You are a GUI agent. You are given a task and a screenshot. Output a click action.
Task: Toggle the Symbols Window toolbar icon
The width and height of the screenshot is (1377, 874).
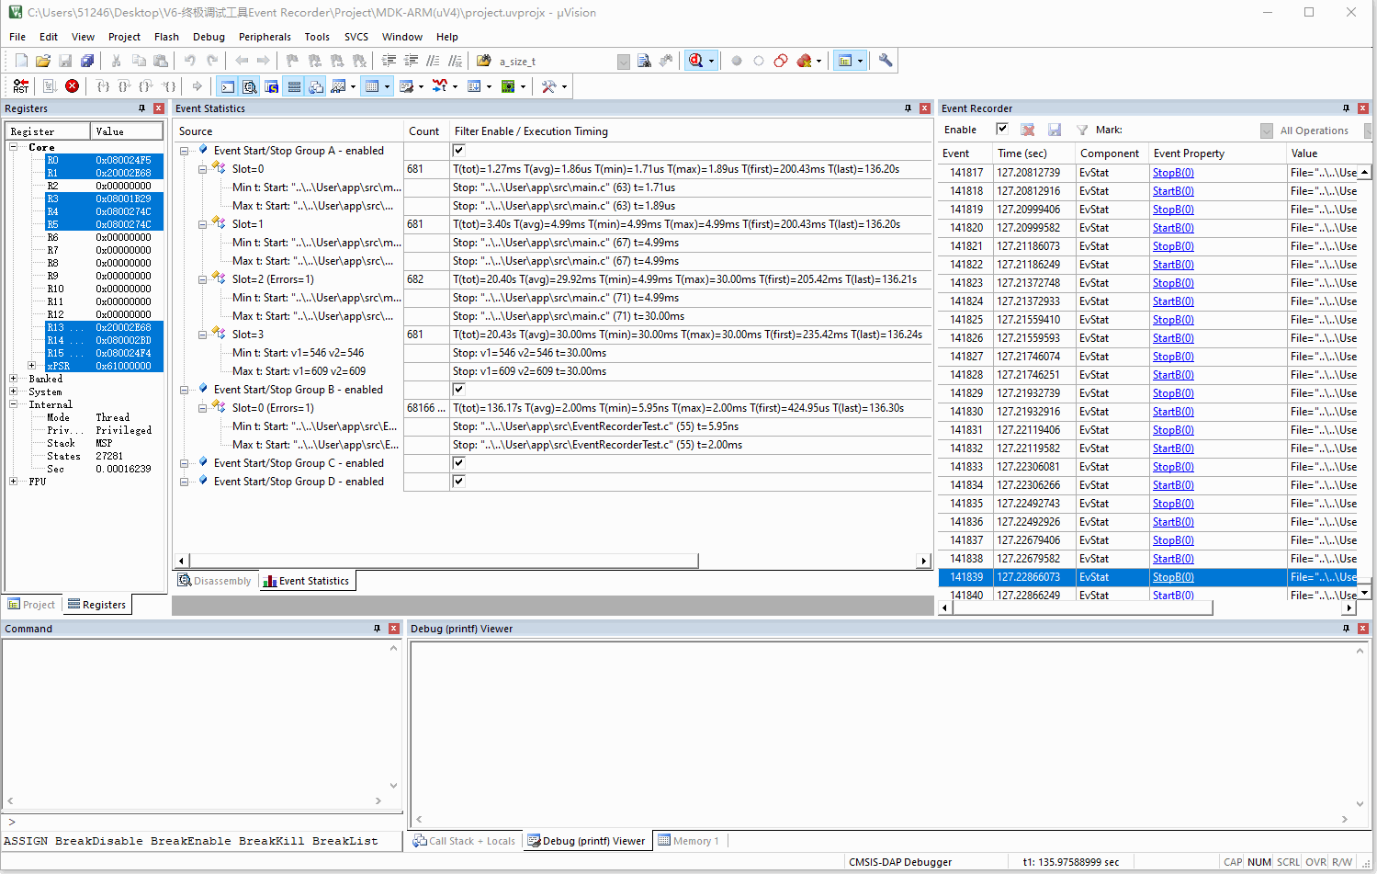(272, 86)
